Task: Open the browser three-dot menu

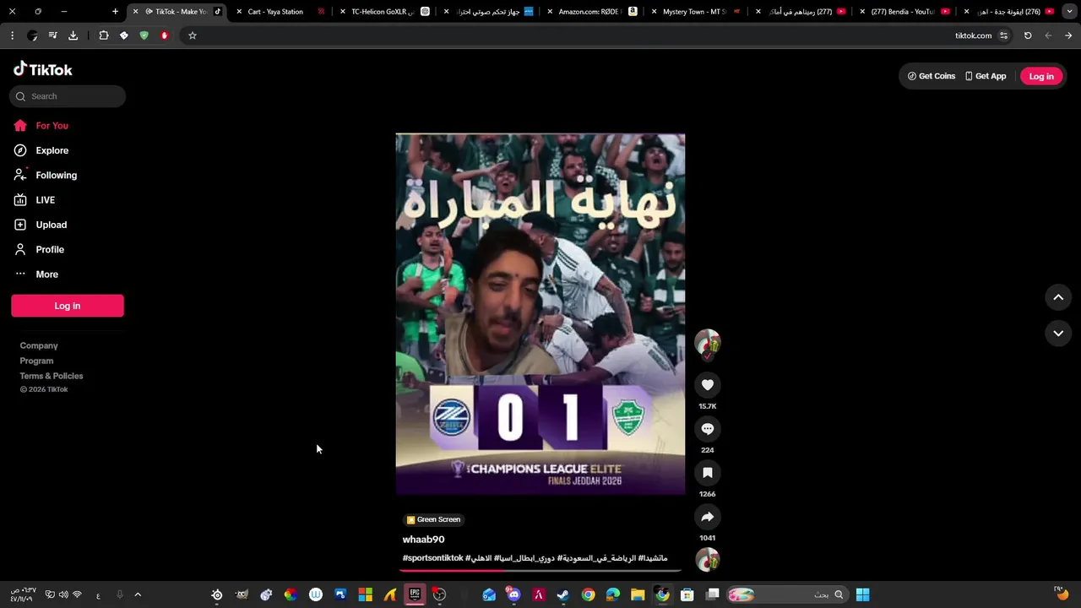Action: pyautogui.click(x=12, y=35)
